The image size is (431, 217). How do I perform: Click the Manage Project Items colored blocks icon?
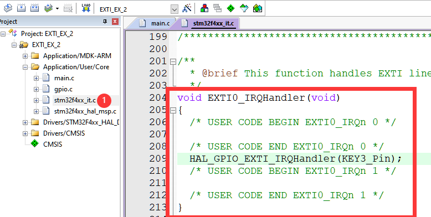(x=204, y=8)
